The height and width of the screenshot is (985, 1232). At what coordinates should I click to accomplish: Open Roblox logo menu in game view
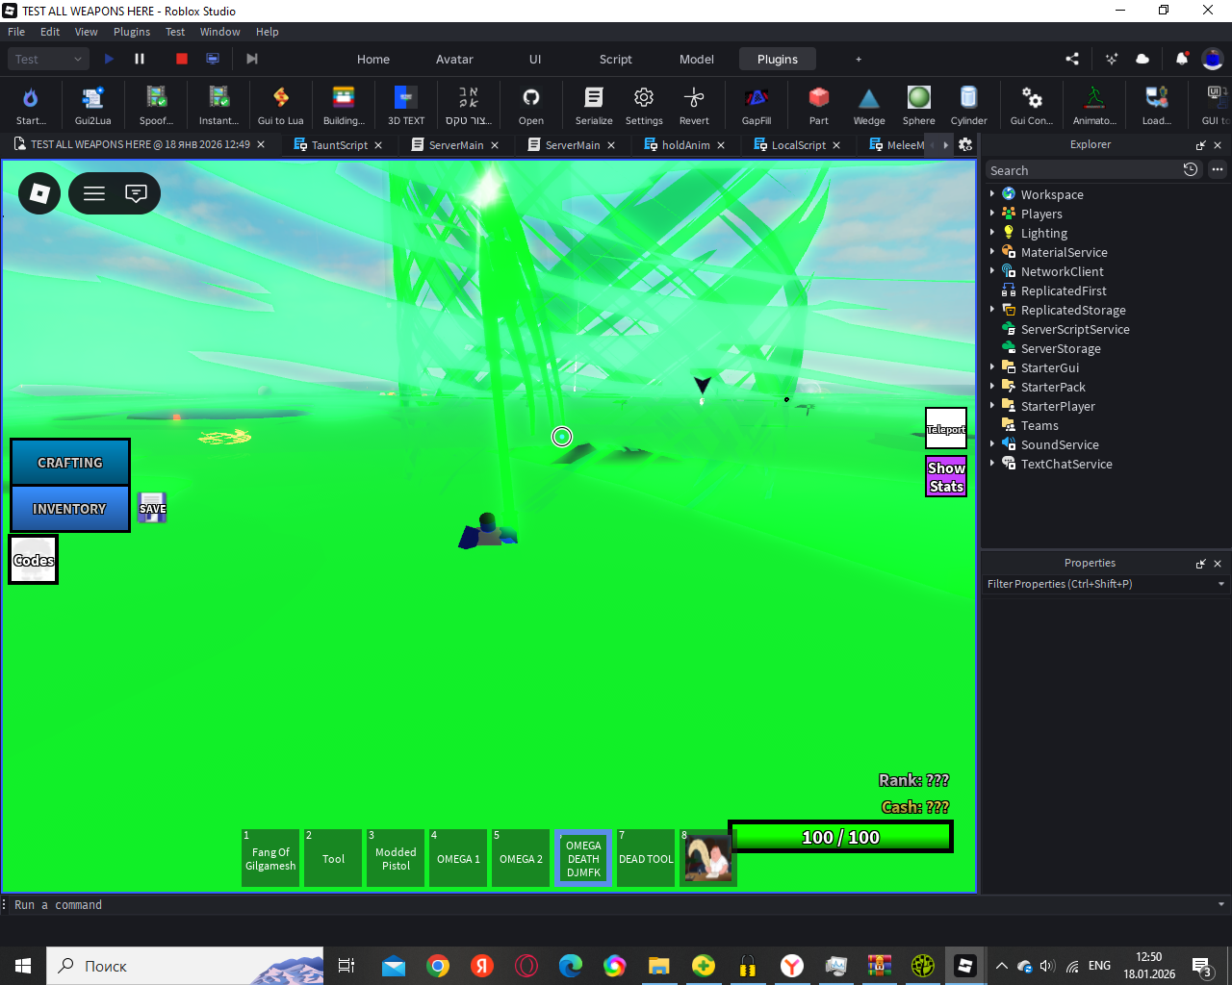point(39,193)
